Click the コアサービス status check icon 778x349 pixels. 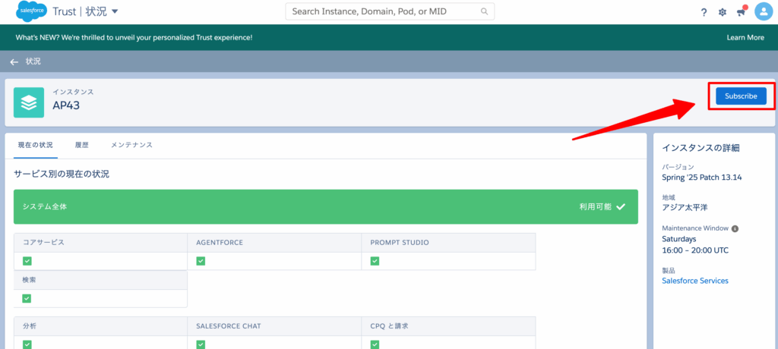(x=27, y=261)
